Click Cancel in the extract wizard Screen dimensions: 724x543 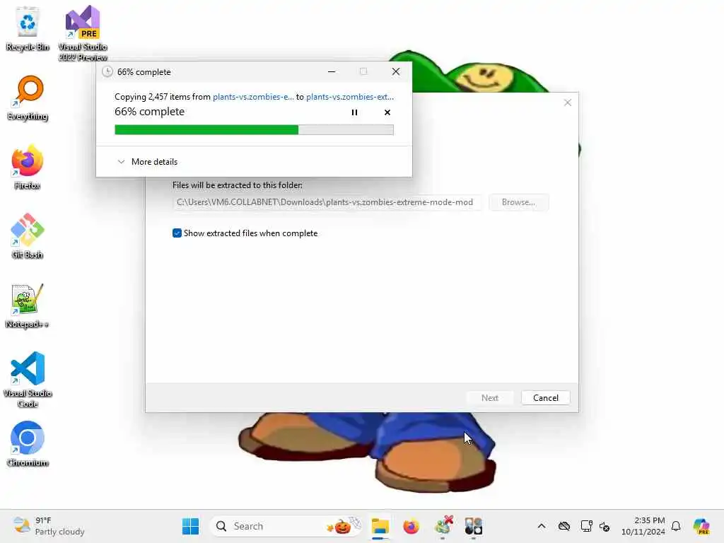click(545, 397)
